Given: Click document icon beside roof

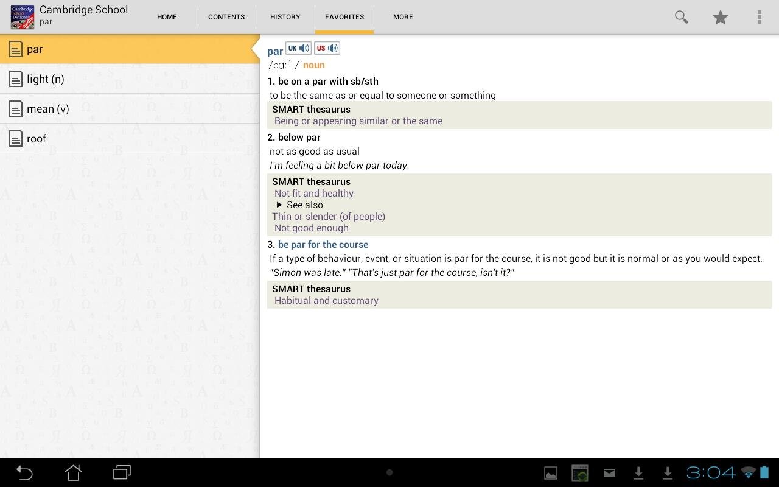Looking at the screenshot, I should 16,139.
